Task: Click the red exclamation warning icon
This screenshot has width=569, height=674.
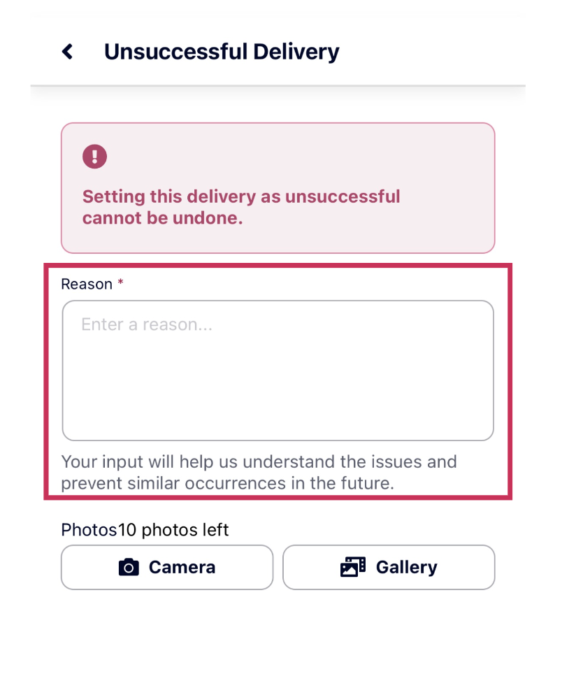Action: (94, 156)
